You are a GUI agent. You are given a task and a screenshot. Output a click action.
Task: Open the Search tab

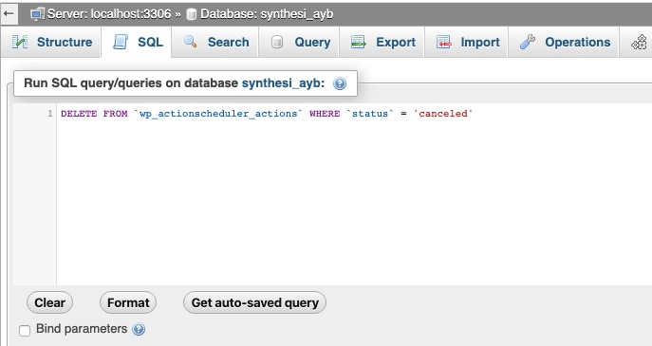click(215, 42)
